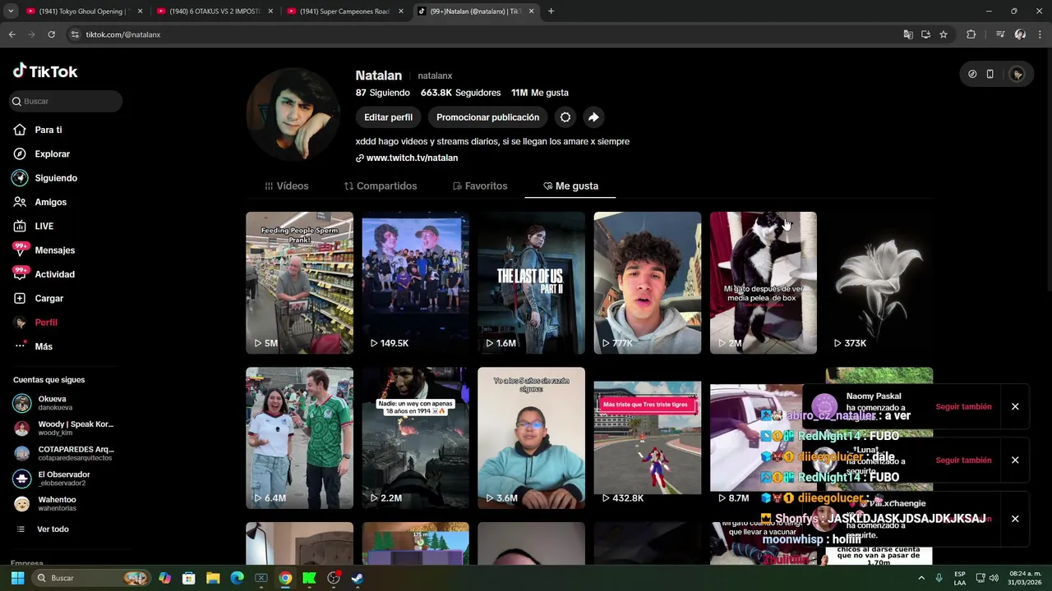Open Windows Start menu
Screen dimensions: 1052x591
pos(17,578)
